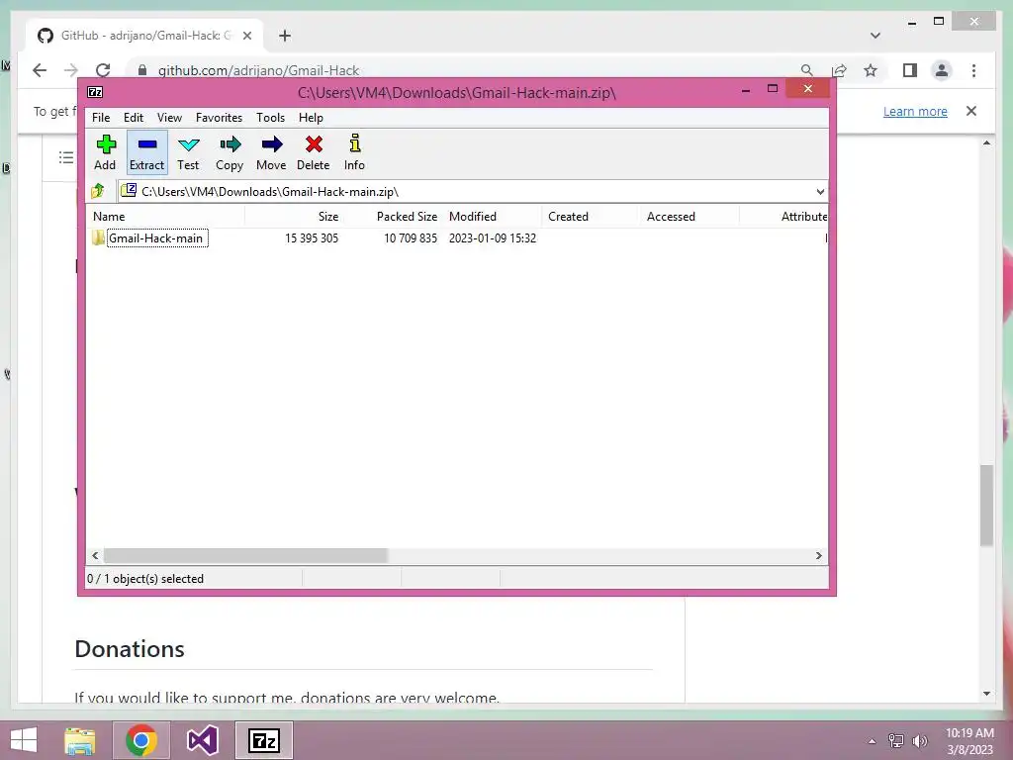This screenshot has height=760, width=1013.
Task: Click the modified date 2023-01-09 15:32
Action: (493, 237)
